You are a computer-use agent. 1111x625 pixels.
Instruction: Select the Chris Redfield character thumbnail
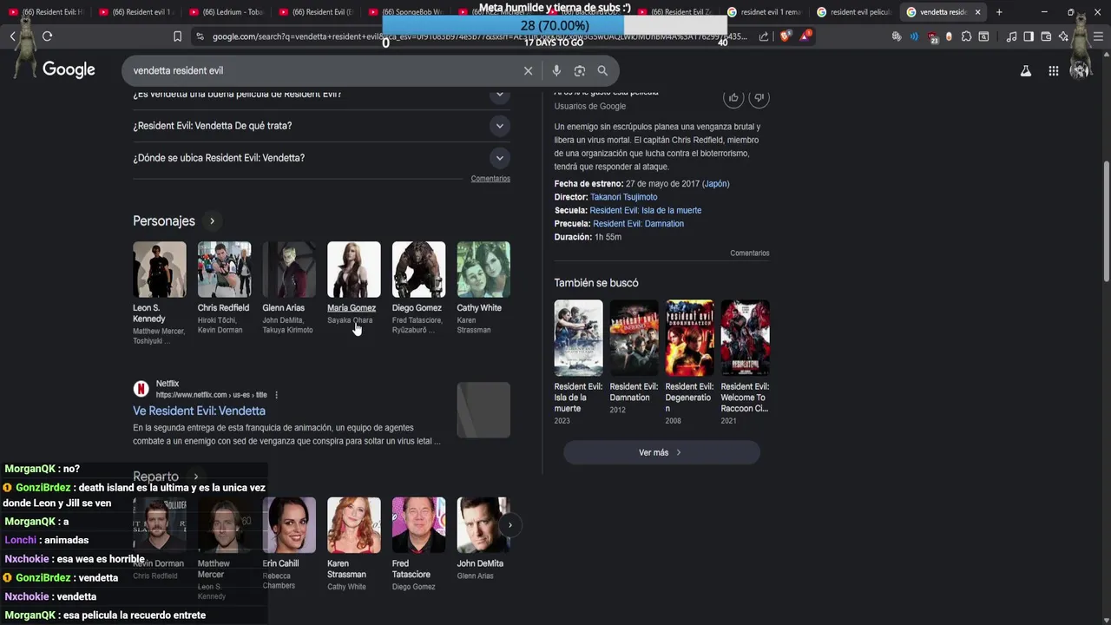[224, 269]
